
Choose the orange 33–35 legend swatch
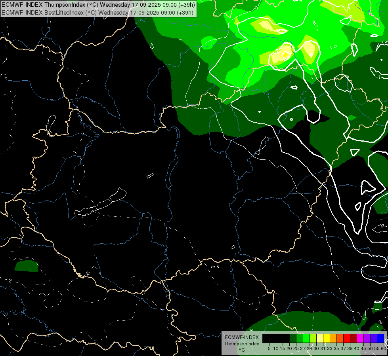(333, 338)
